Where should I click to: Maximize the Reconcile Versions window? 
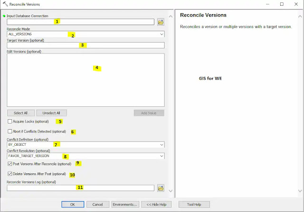click(282, 4)
